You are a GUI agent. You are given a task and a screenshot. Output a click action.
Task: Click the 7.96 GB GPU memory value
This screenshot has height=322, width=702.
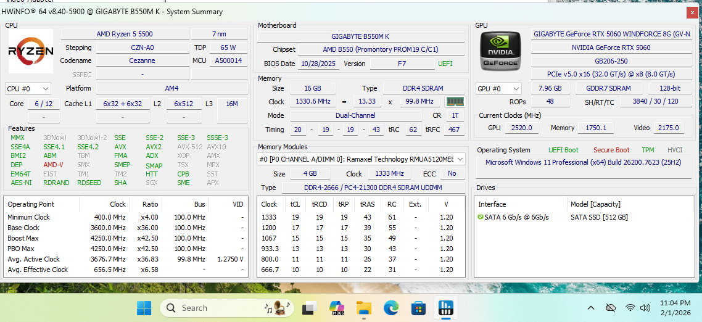tap(550, 89)
